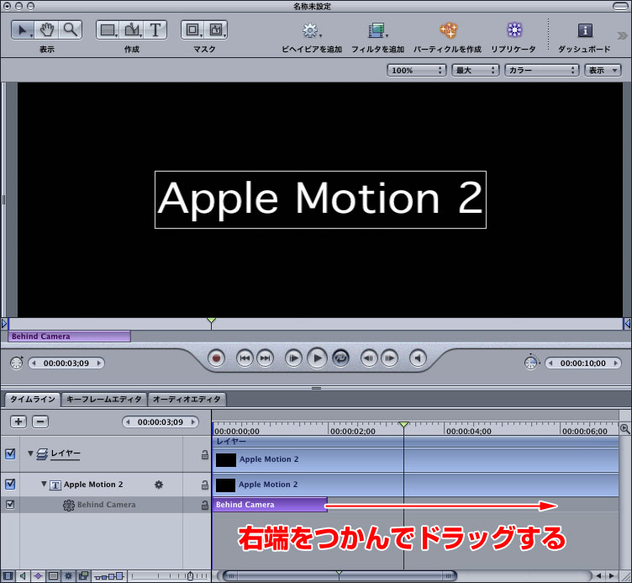Open the カラー channel dropdown
The width and height of the screenshot is (632, 583).
coord(542,70)
